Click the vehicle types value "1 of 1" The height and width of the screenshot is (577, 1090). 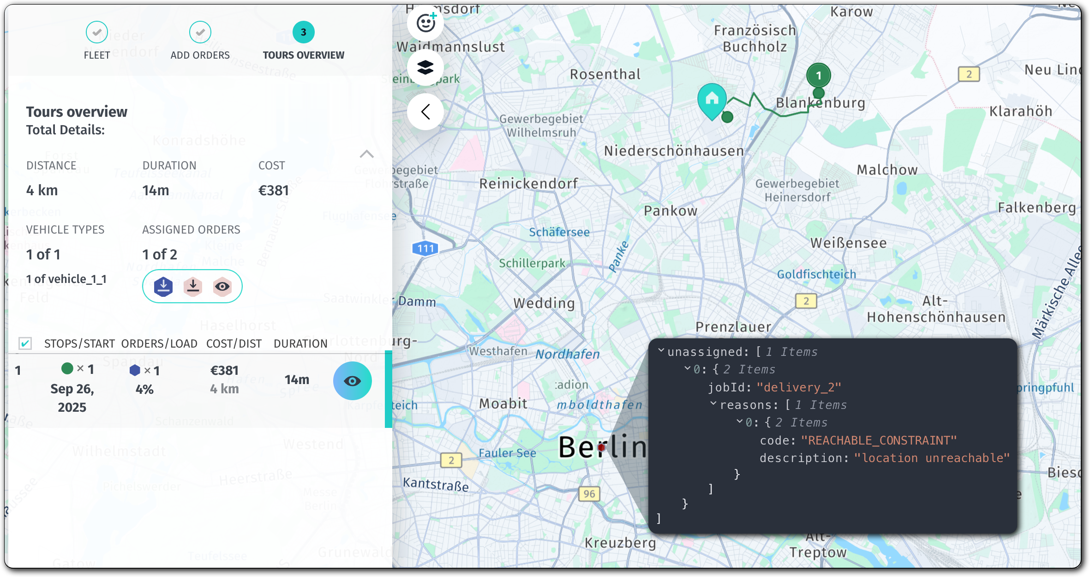click(x=43, y=254)
